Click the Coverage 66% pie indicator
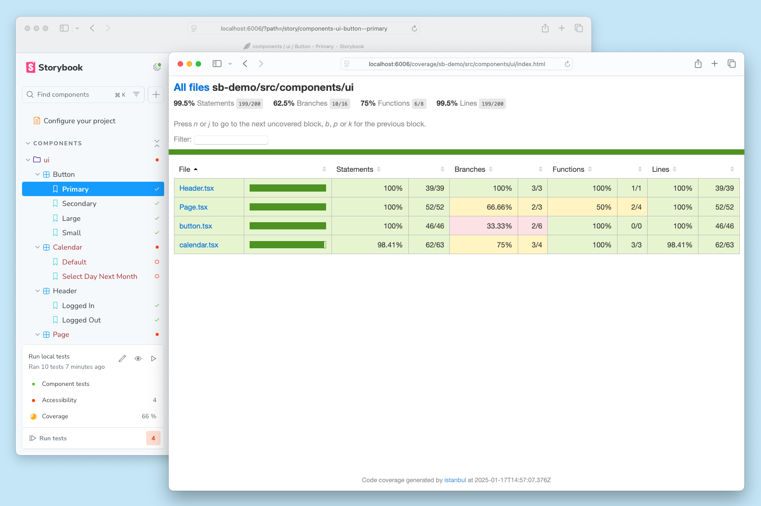 point(33,416)
